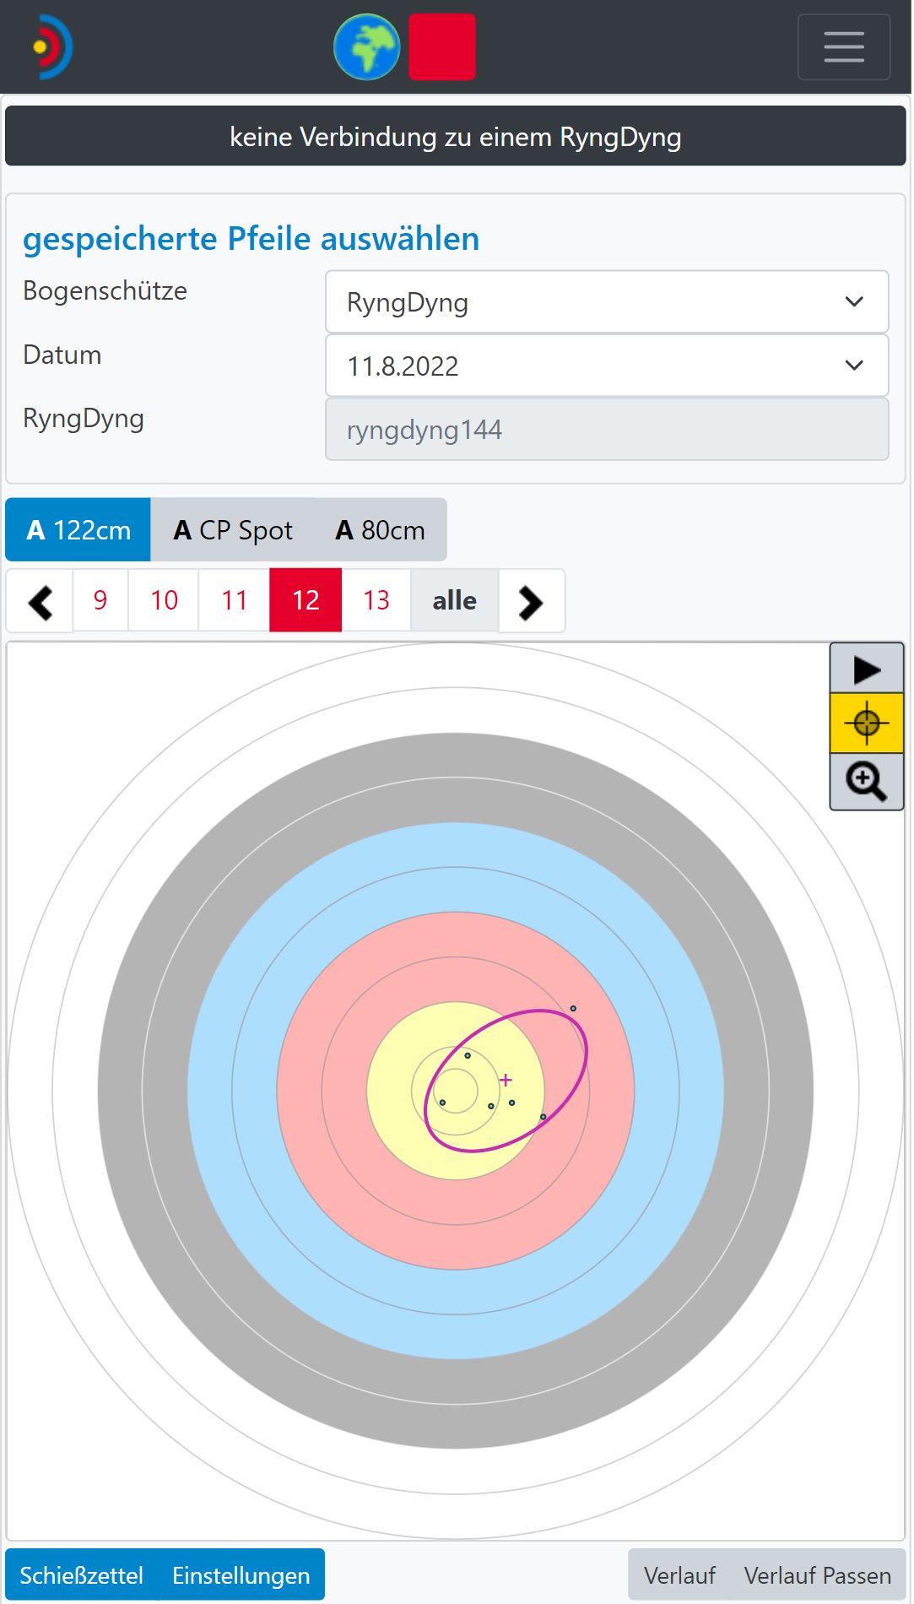Screen dimensions: 914x1604
Task: Click the globe language icon
Action: coord(366,47)
